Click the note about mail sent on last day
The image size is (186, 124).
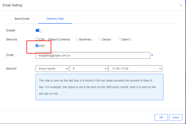click(x=99, y=87)
